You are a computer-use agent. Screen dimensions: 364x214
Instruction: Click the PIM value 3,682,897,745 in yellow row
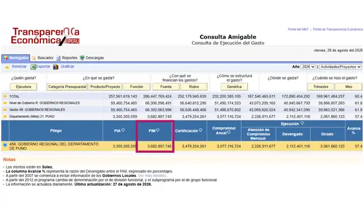159,146
